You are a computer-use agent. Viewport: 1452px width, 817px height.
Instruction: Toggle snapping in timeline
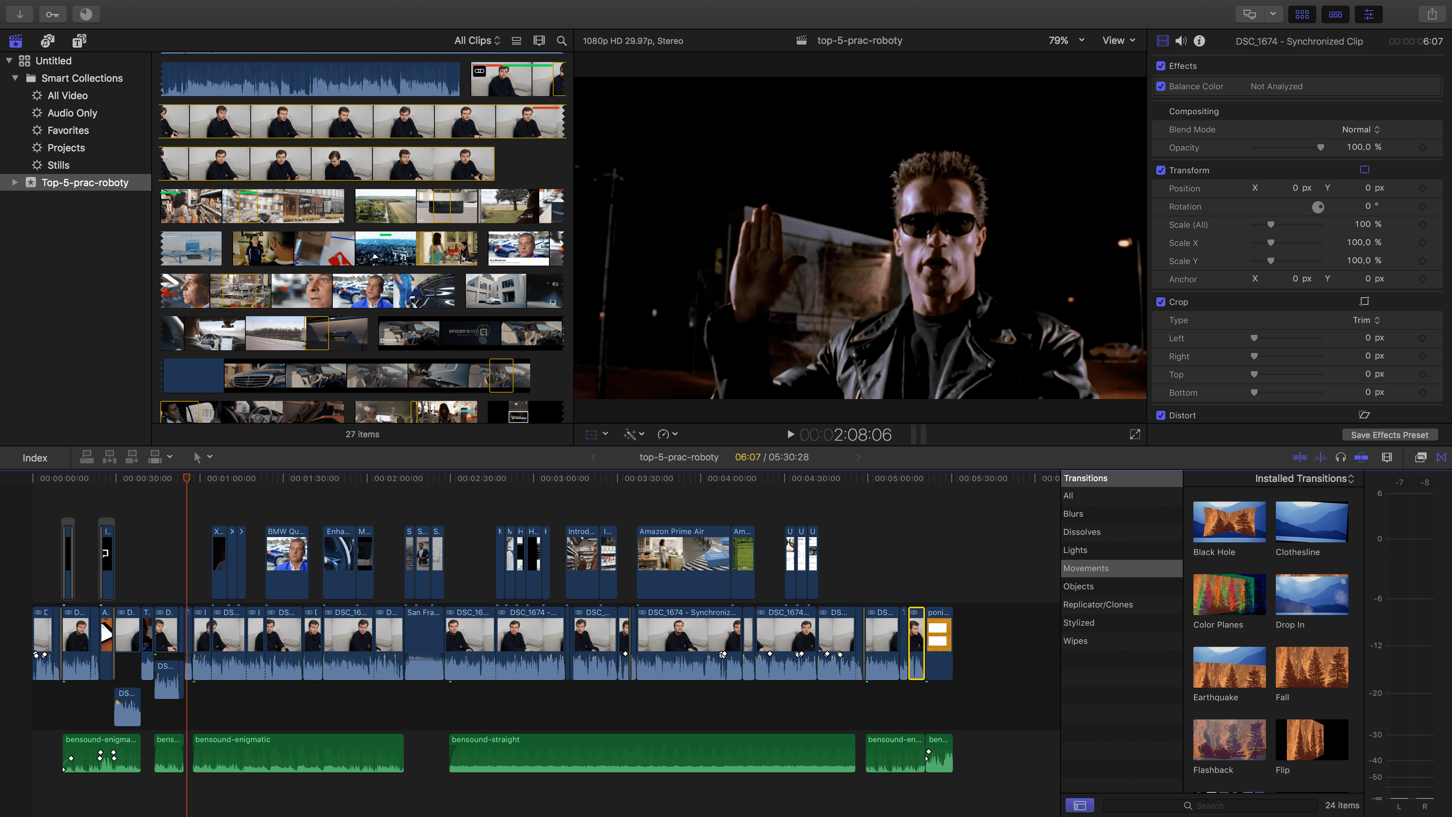1361,457
